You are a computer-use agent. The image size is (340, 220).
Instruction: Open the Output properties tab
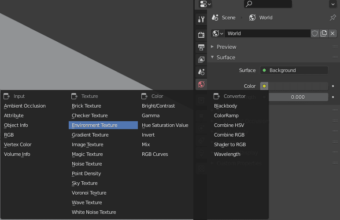point(201,47)
